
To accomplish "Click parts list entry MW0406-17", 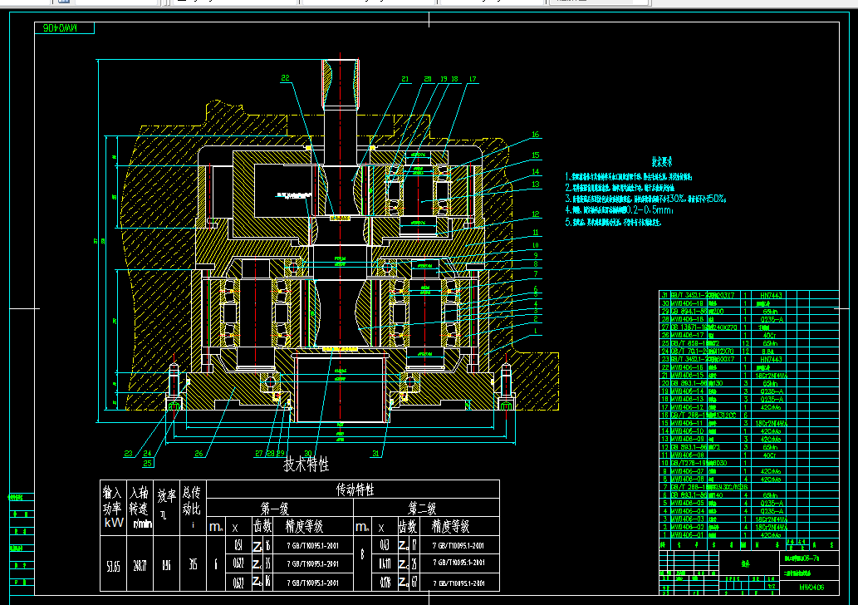I will pyautogui.click(x=687, y=335).
